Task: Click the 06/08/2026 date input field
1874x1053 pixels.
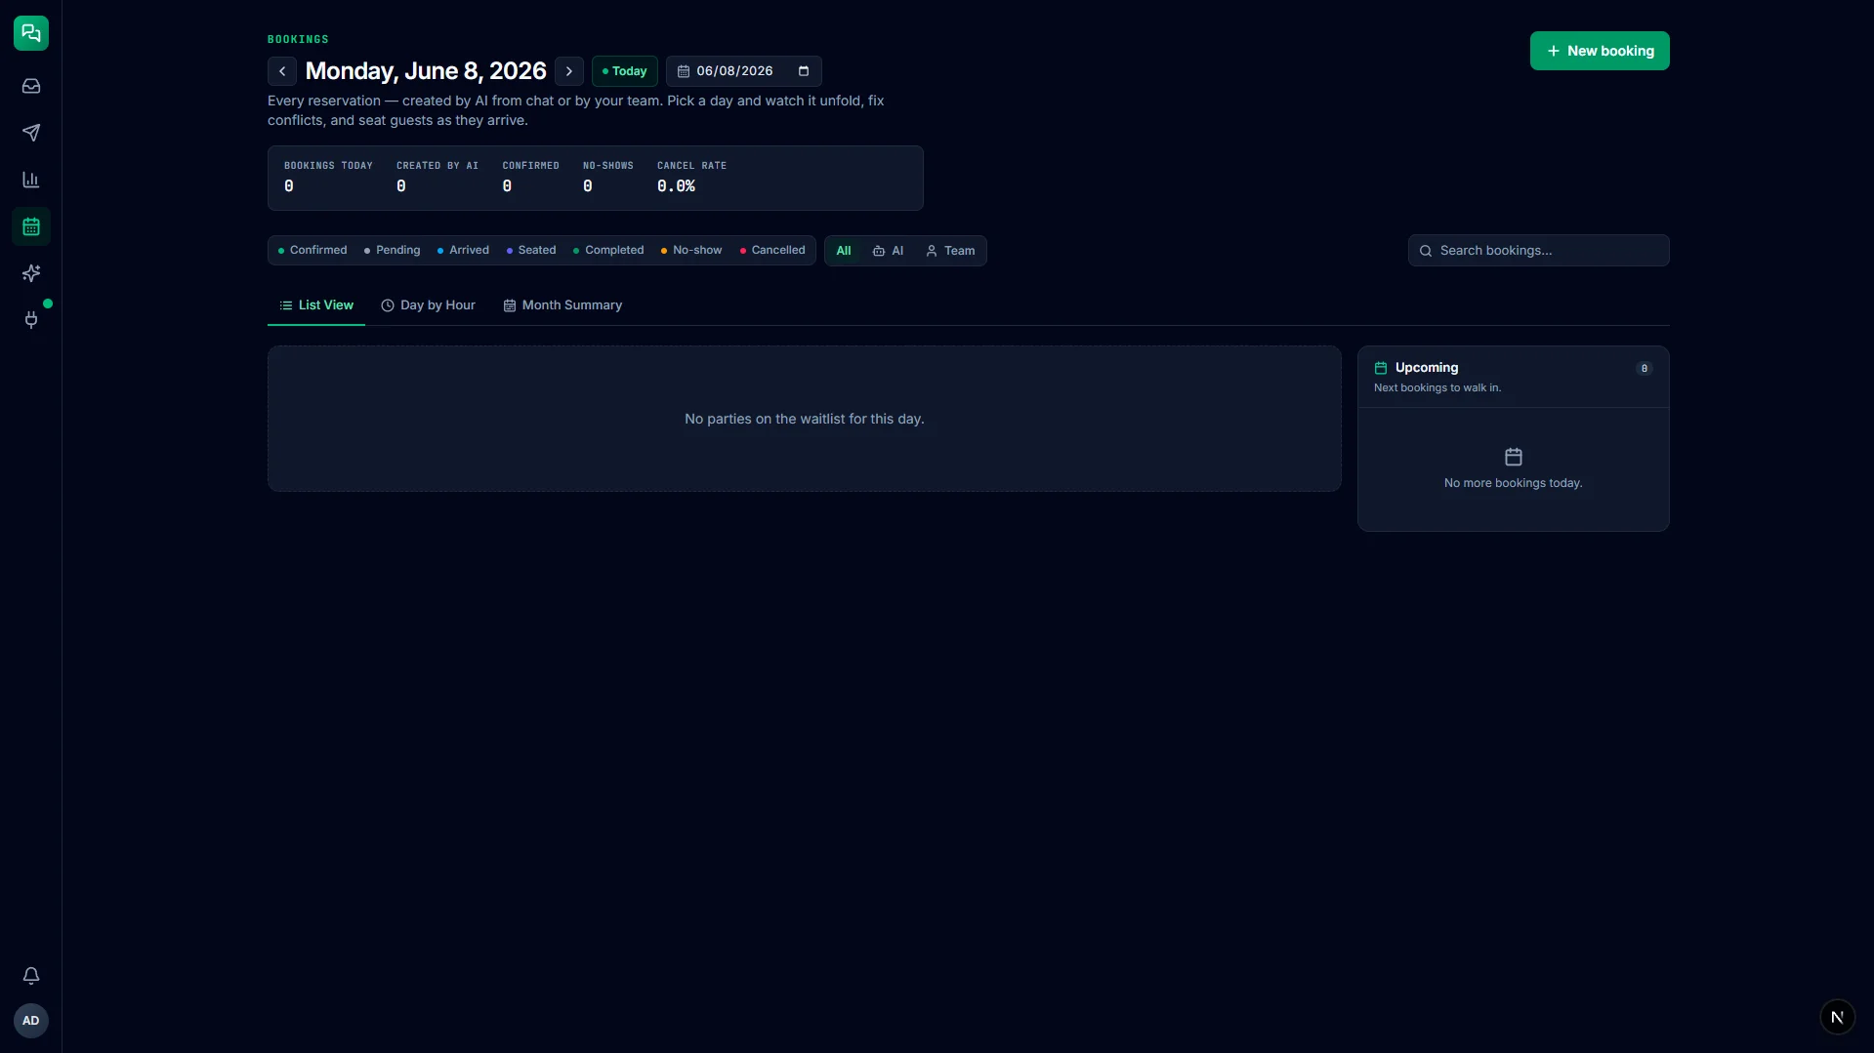Action: click(x=744, y=71)
